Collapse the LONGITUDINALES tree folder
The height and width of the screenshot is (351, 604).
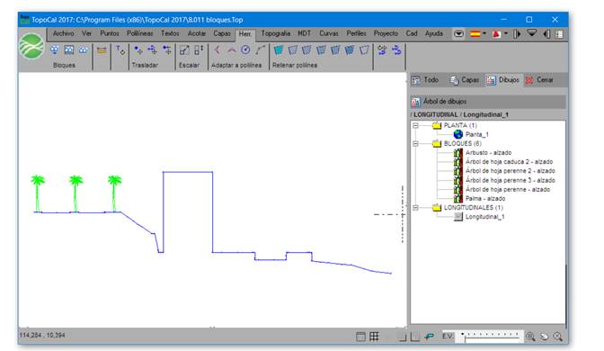click(415, 208)
